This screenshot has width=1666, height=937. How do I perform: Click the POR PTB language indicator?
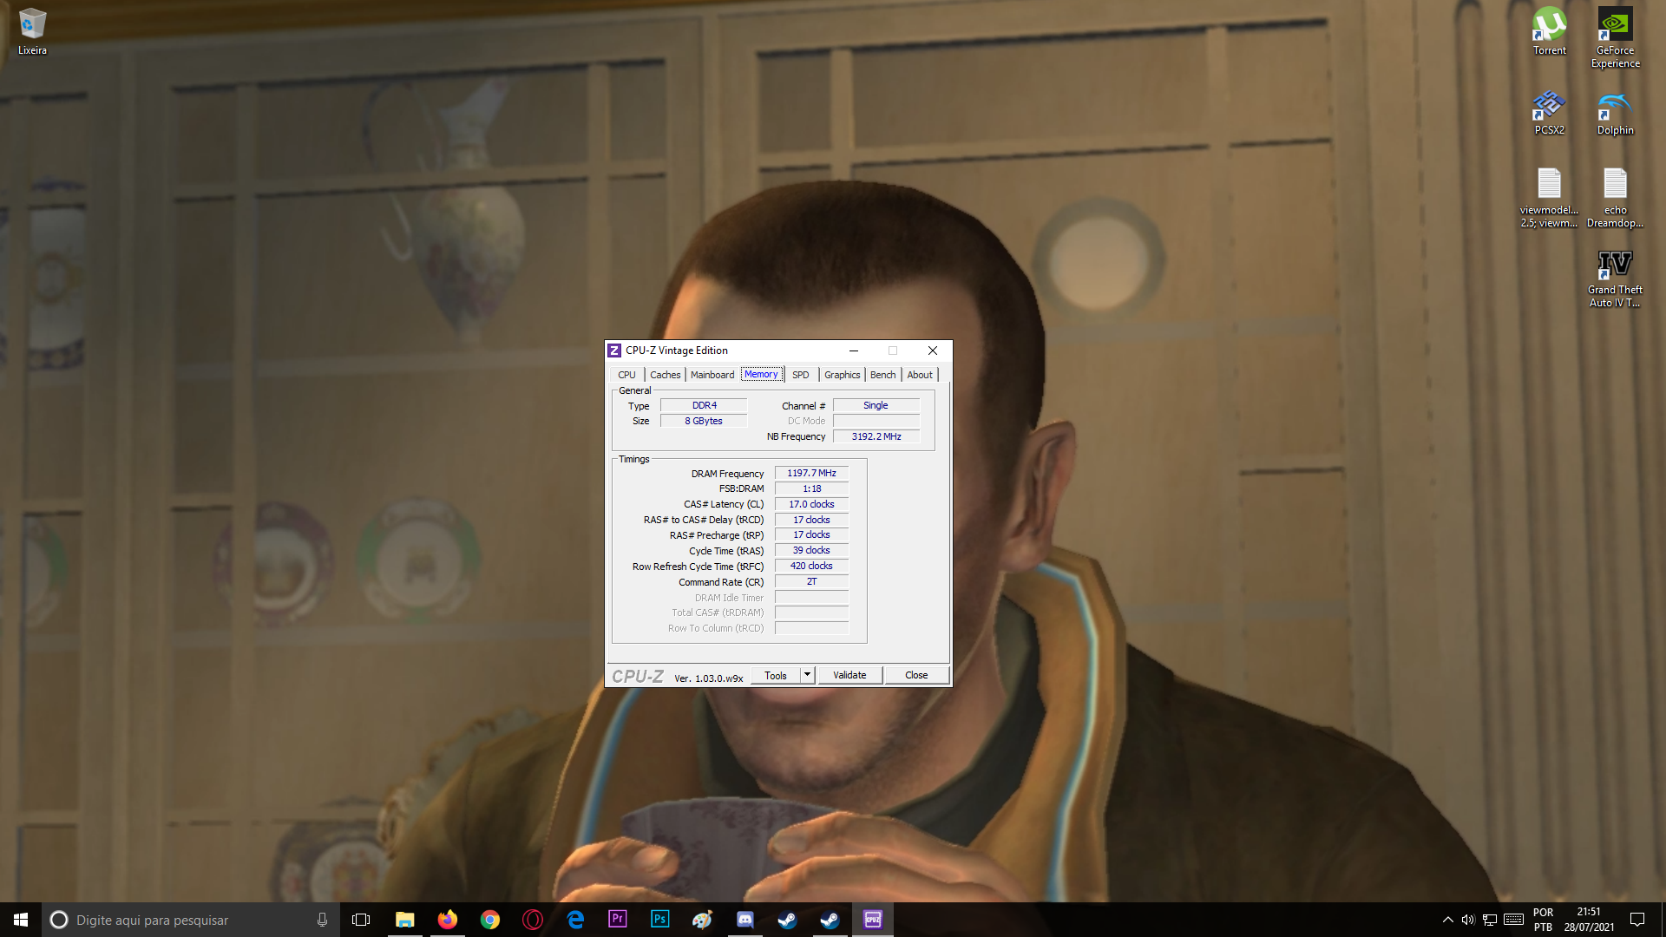(1543, 920)
